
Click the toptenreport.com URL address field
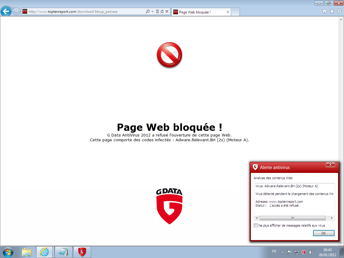pos(86,12)
